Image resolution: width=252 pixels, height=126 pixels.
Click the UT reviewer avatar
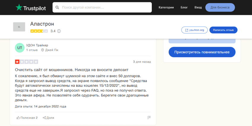20,48
